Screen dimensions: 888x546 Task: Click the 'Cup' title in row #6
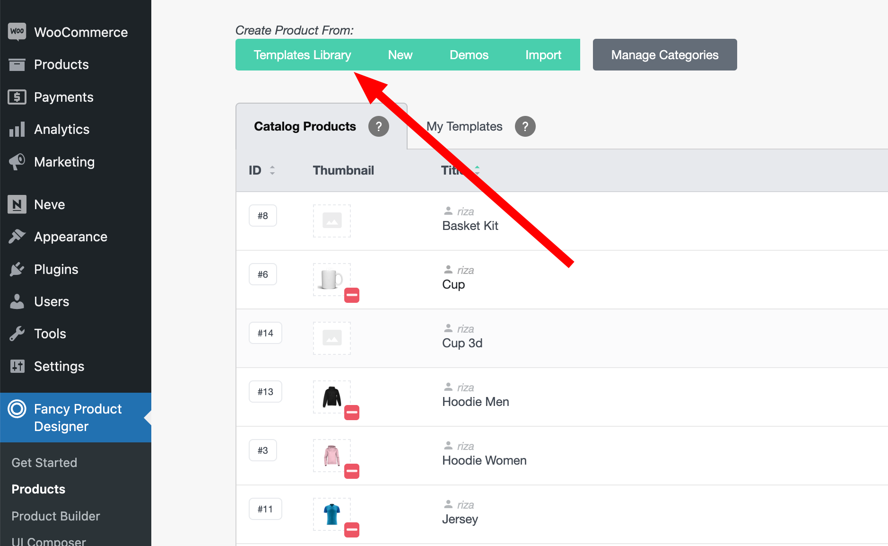pyautogui.click(x=453, y=285)
